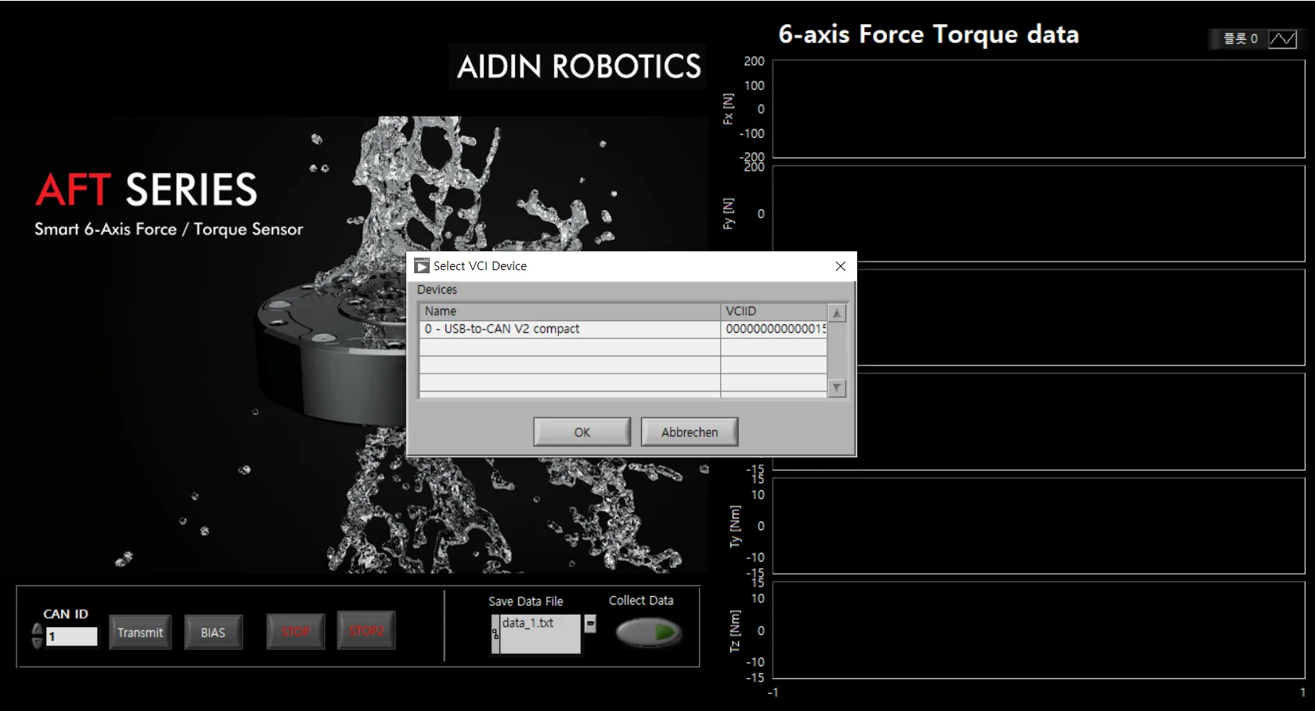Cancel dialog with Abbrechen button
The image size is (1315, 711).
click(x=690, y=431)
